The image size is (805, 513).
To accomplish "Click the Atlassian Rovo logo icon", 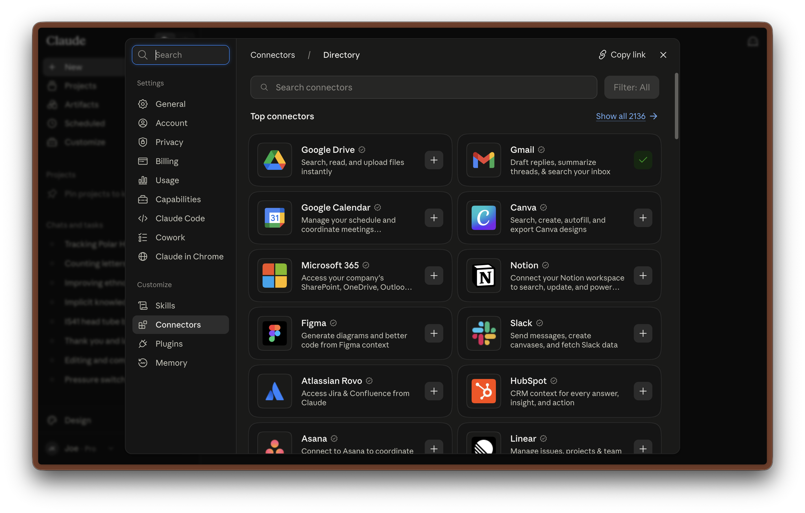I will (274, 391).
